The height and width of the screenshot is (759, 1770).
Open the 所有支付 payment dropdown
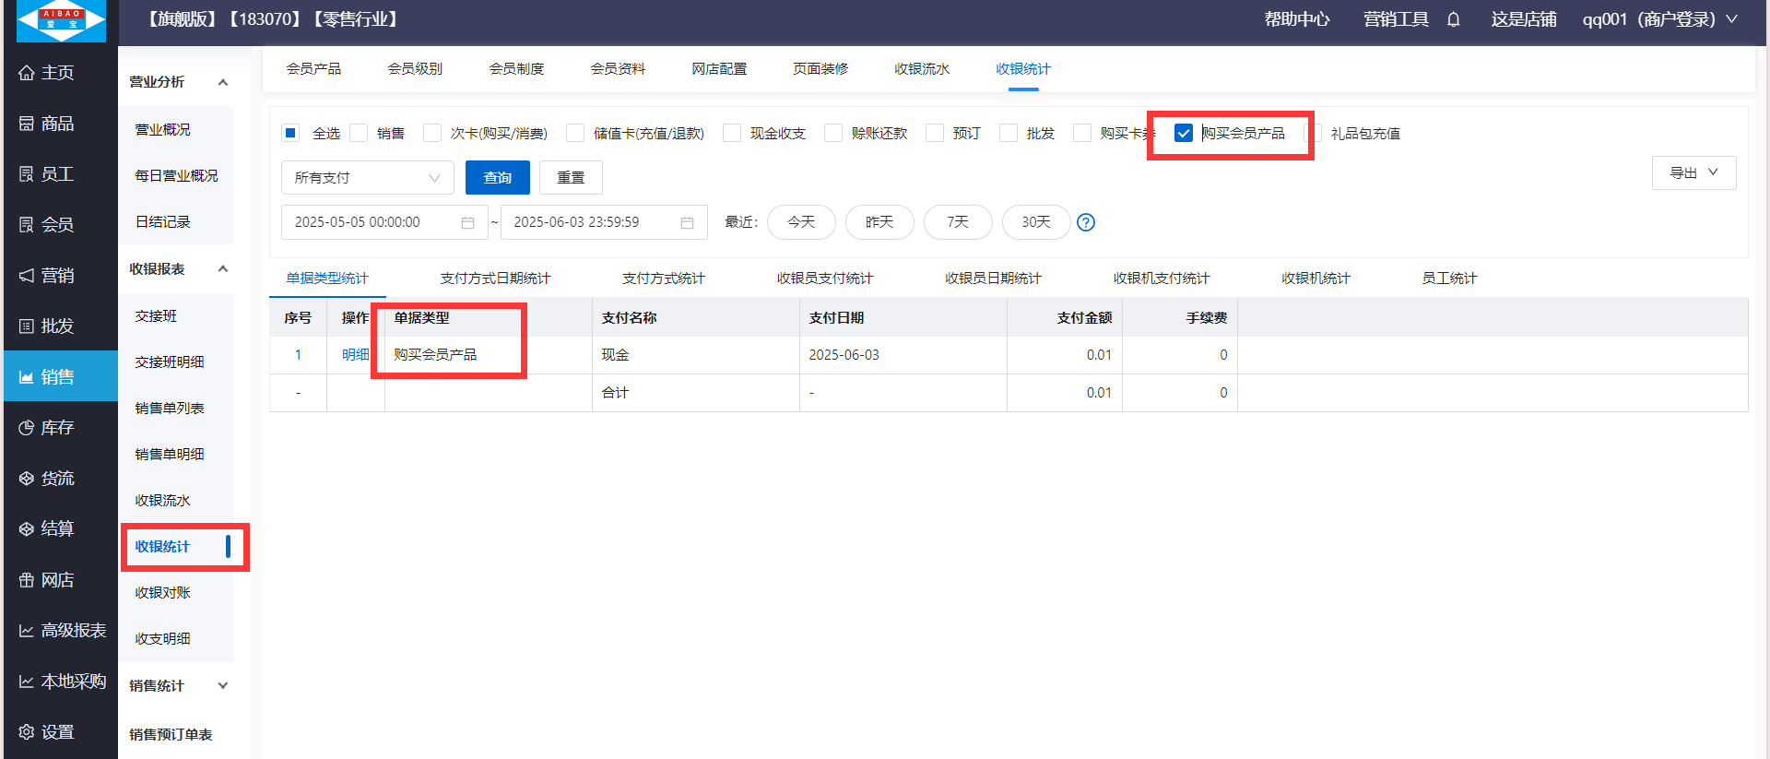tap(367, 178)
